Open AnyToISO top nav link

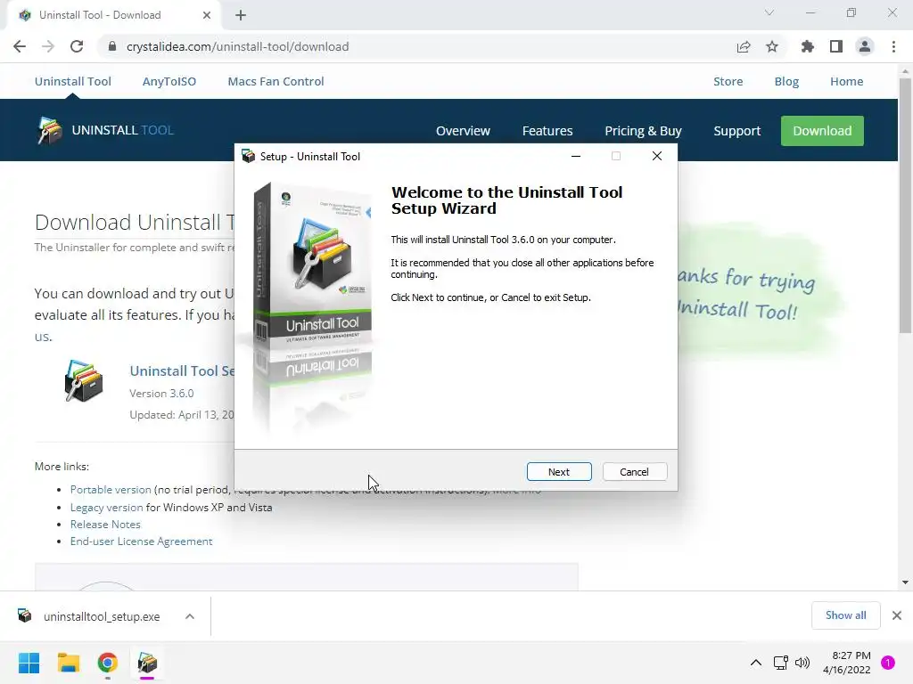click(169, 81)
